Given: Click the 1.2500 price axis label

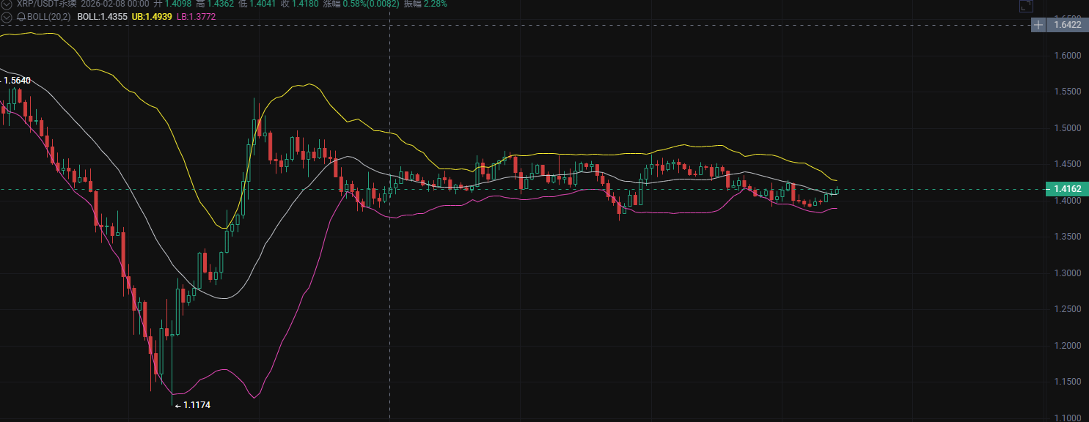Looking at the screenshot, I should pyautogui.click(x=1068, y=309).
